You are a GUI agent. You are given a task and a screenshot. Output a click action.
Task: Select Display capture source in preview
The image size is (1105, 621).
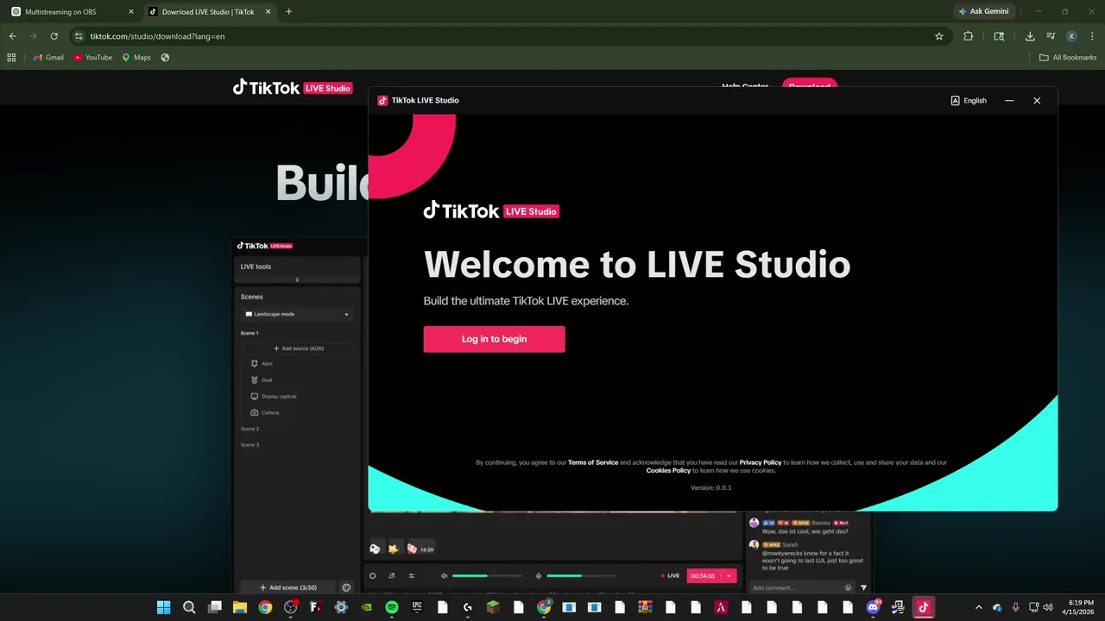(x=274, y=396)
